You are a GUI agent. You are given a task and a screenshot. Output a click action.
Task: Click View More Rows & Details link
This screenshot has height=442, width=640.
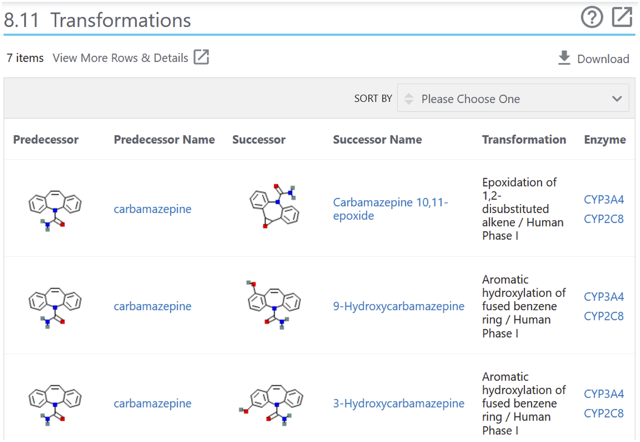pos(120,58)
